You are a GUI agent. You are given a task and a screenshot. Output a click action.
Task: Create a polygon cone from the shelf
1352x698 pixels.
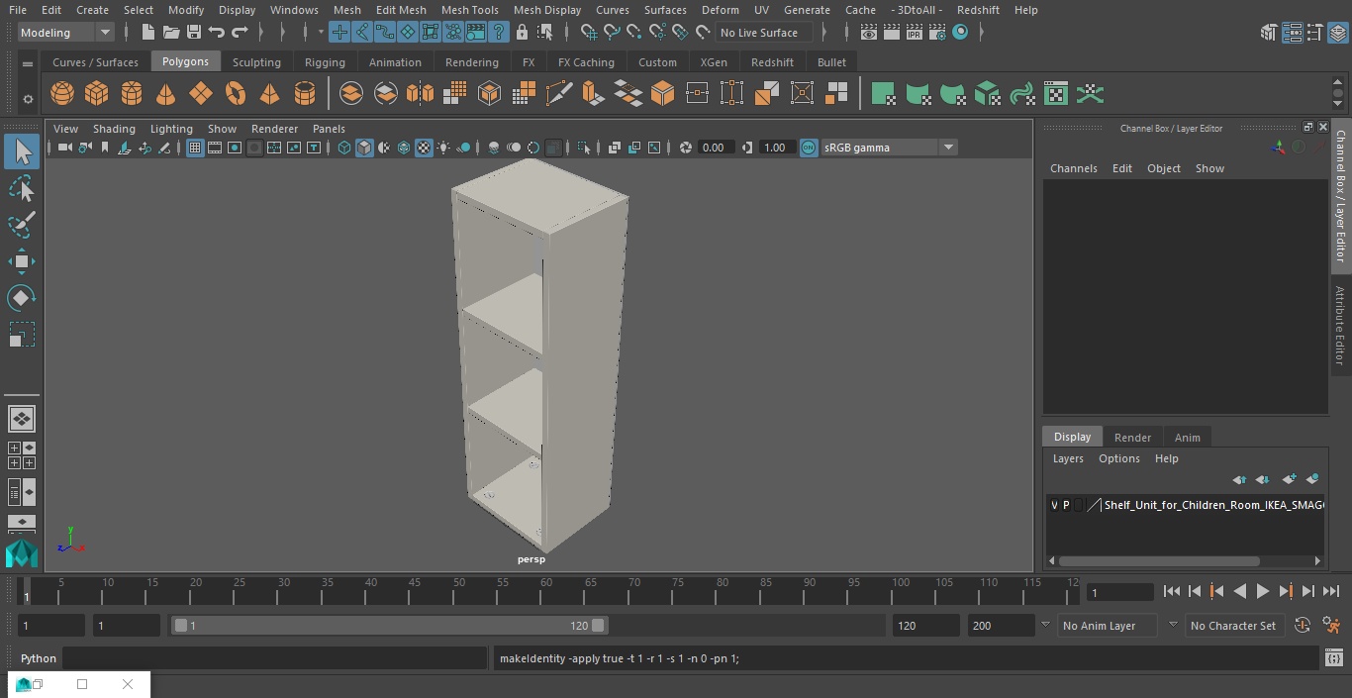pyautogui.click(x=166, y=94)
